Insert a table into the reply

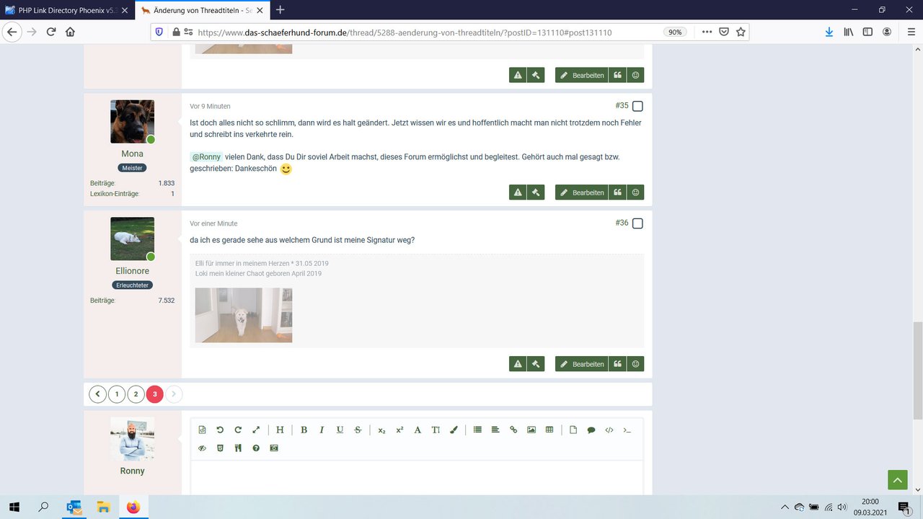coord(549,430)
